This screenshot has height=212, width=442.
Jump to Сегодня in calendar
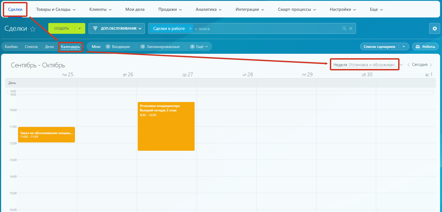pyautogui.click(x=420, y=65)
